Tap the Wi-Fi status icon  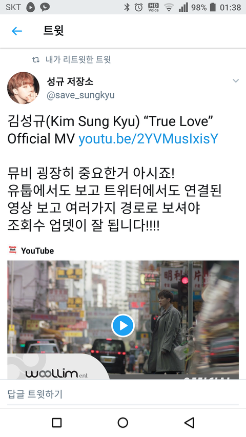pos(169,7)
